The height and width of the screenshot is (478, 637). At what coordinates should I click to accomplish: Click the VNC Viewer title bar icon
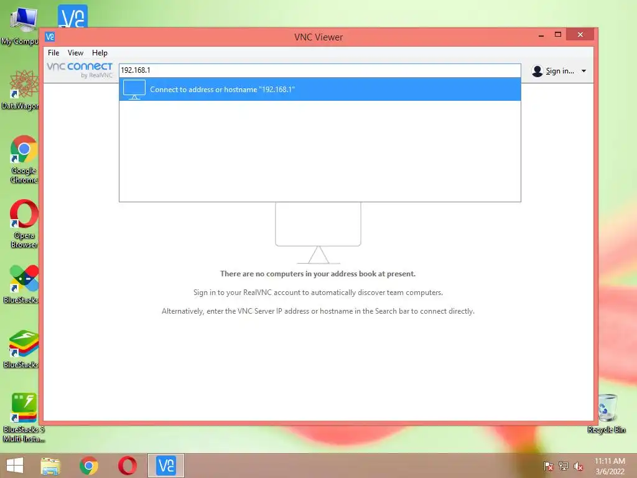[50, 37]
